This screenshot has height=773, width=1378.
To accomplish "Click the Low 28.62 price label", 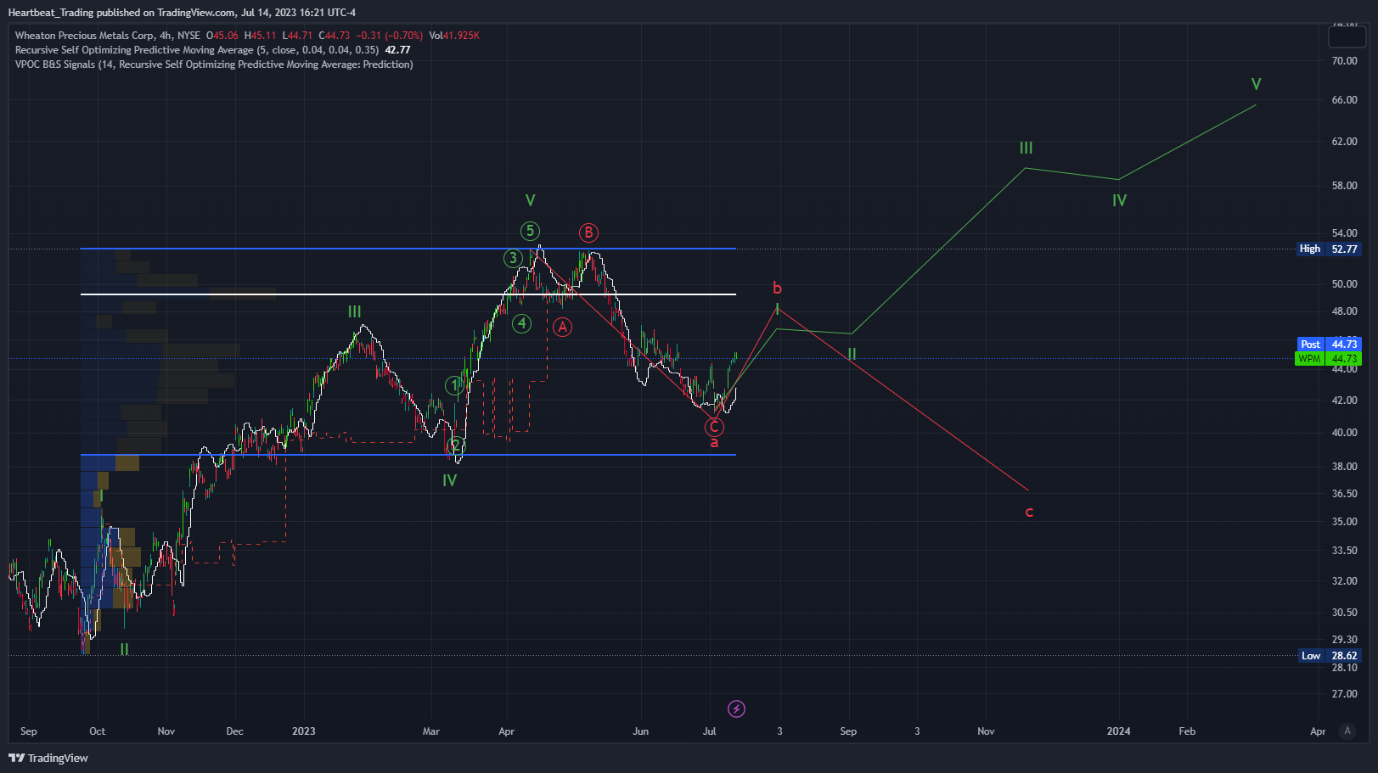I will [1330, 655].
